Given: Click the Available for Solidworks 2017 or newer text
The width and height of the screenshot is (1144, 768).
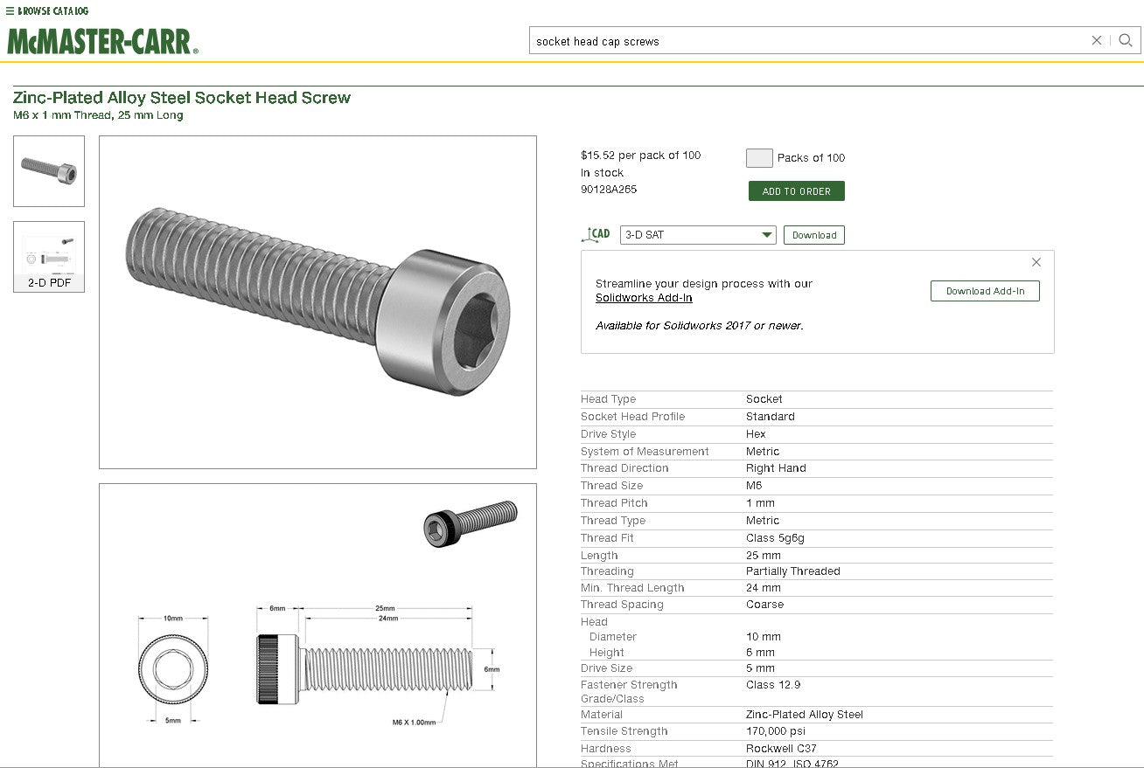Looking at the screenshot, I should pyautogui.click(x=700, y=326).
